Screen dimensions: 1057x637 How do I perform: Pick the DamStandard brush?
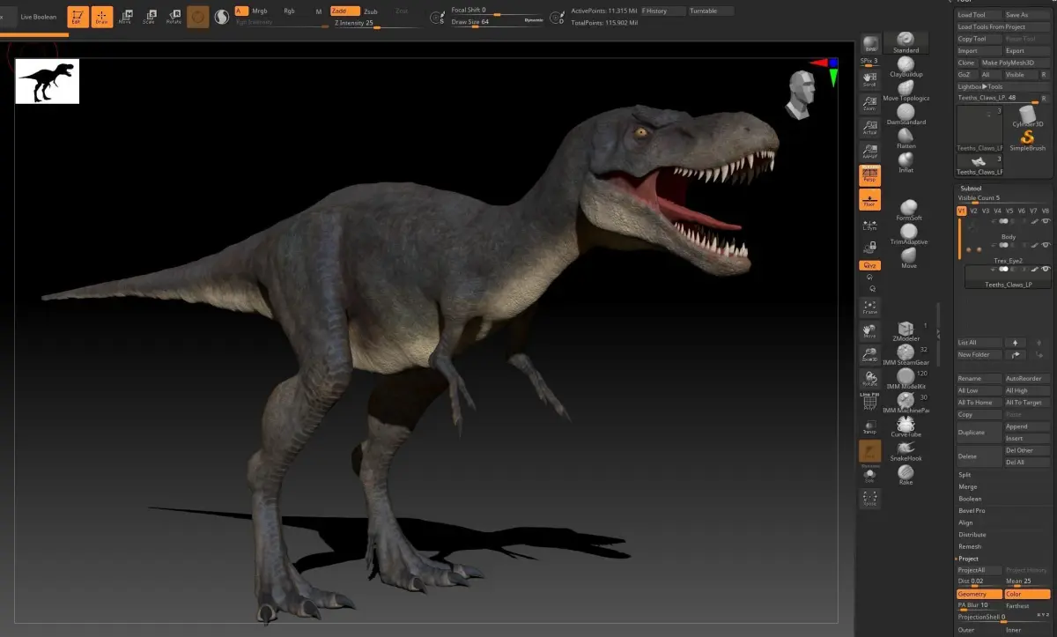[x=905, y=114]
